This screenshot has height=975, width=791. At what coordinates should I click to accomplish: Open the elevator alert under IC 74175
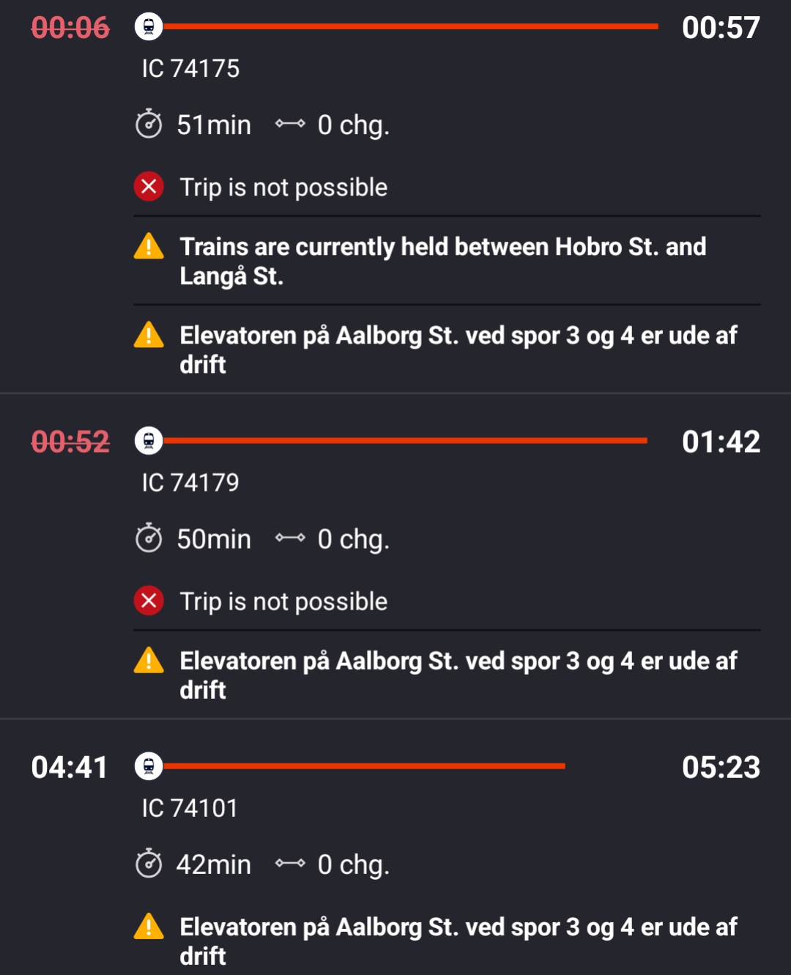(458, 349)
